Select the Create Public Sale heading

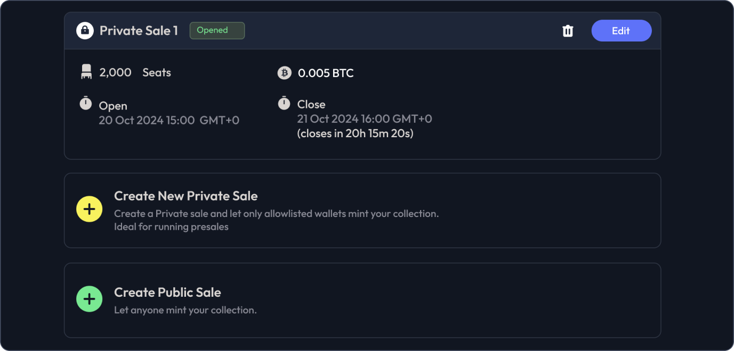coord(167,292)
